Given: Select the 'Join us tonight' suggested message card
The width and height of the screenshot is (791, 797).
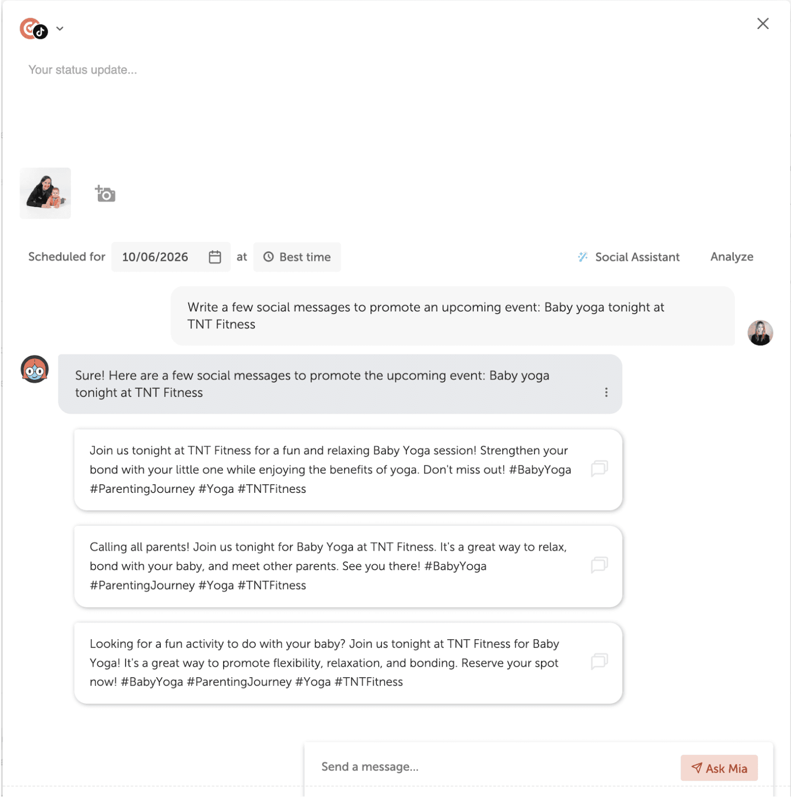Looking at the screenshot, I should pos(330,469).
